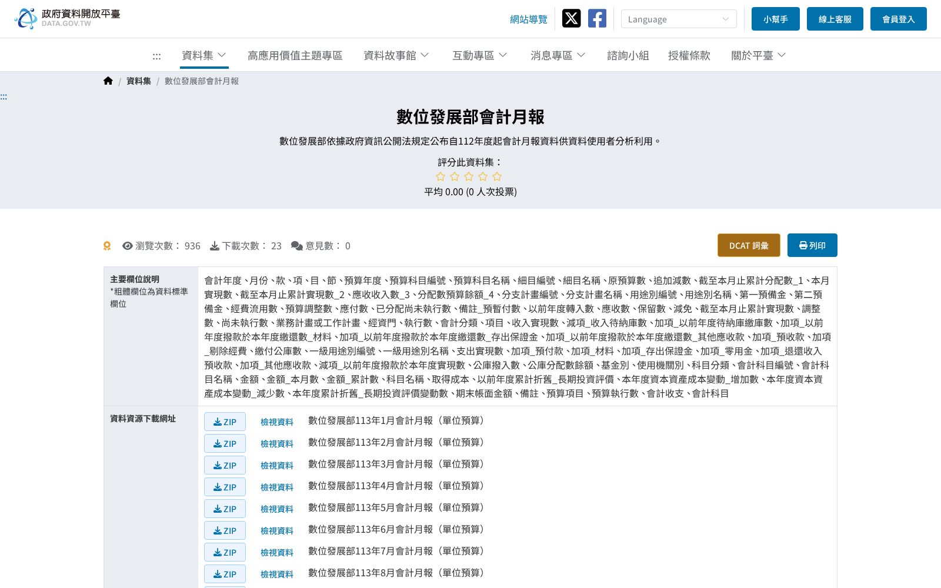The width and height of the screenshot is (941, 588).
Task: Rate the dataset three stars
Action: pos(469,176)
